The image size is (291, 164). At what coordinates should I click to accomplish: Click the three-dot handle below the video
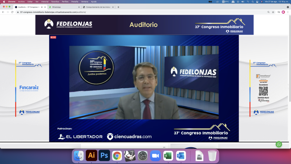[164, 147]
